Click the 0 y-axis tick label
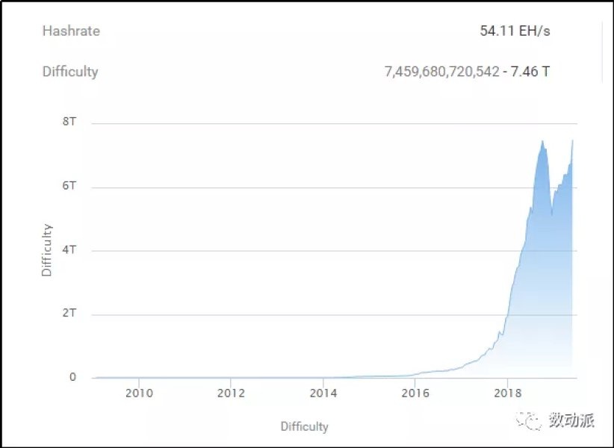 (x=72, y=378)
